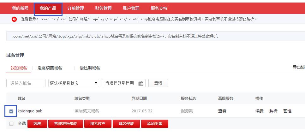Switch to the 我的域名 tab

pos(19,68)
